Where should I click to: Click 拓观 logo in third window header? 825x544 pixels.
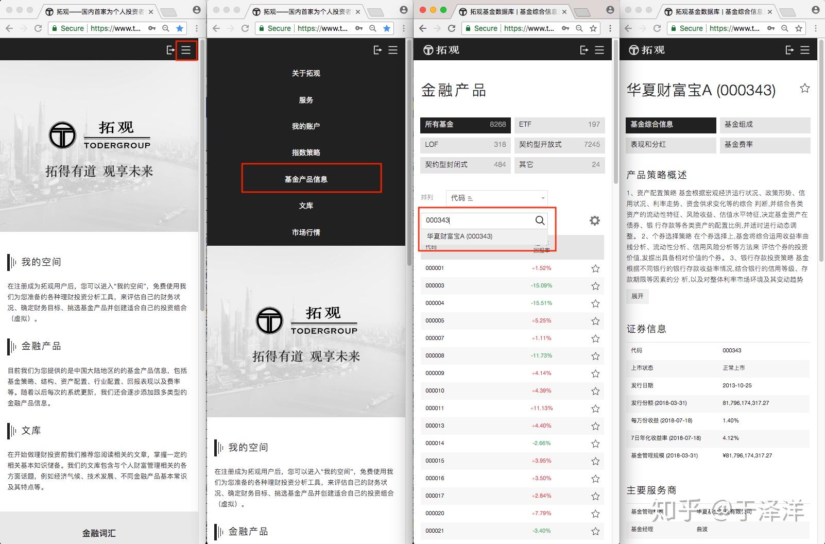tap(441, 50)
